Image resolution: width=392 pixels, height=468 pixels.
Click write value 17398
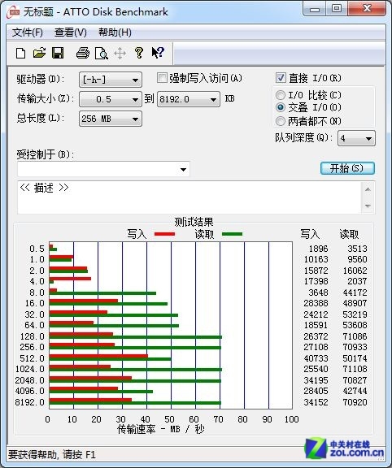pyautogui.click(x=316, y=281)
